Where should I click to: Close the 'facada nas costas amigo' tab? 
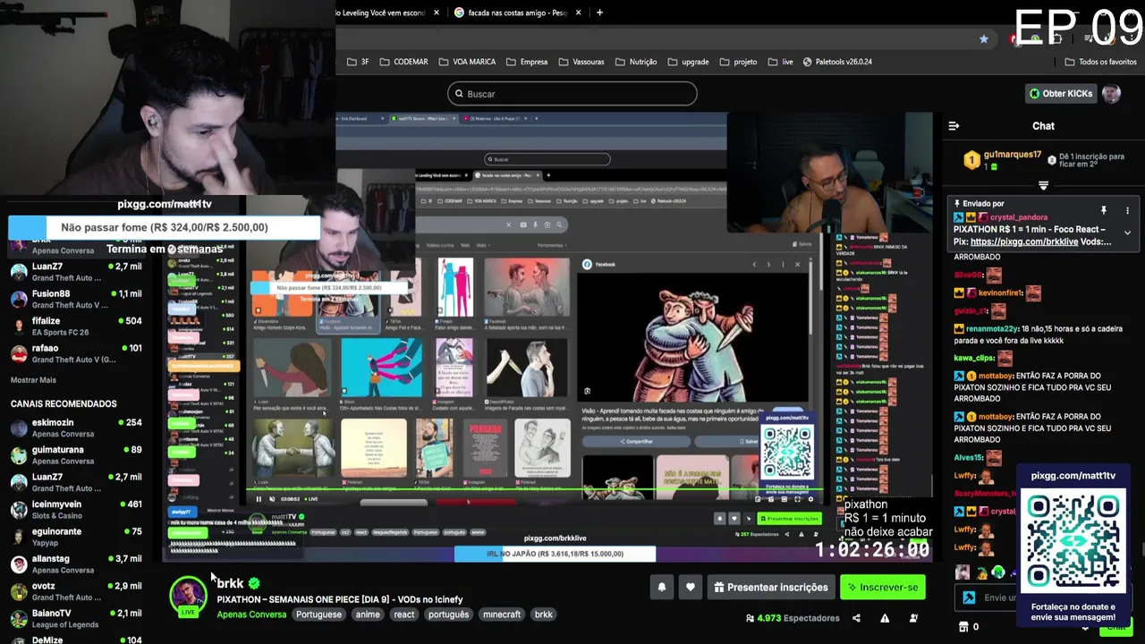(x=578, y=13)
